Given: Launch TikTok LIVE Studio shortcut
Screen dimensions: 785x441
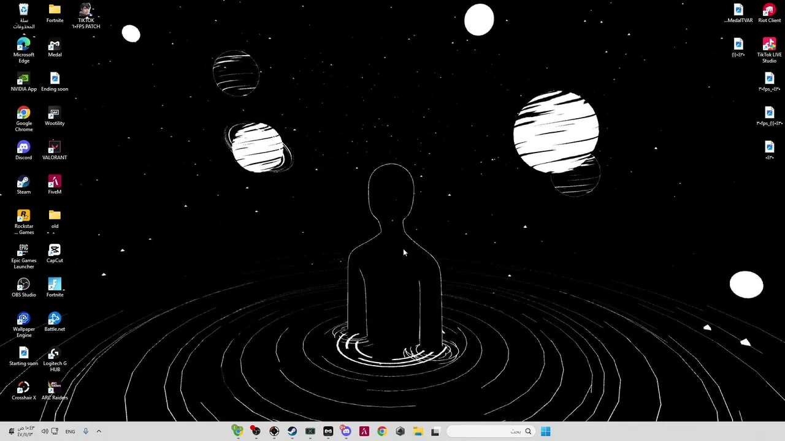Looking at the screenshot, I should coord(769,50).
